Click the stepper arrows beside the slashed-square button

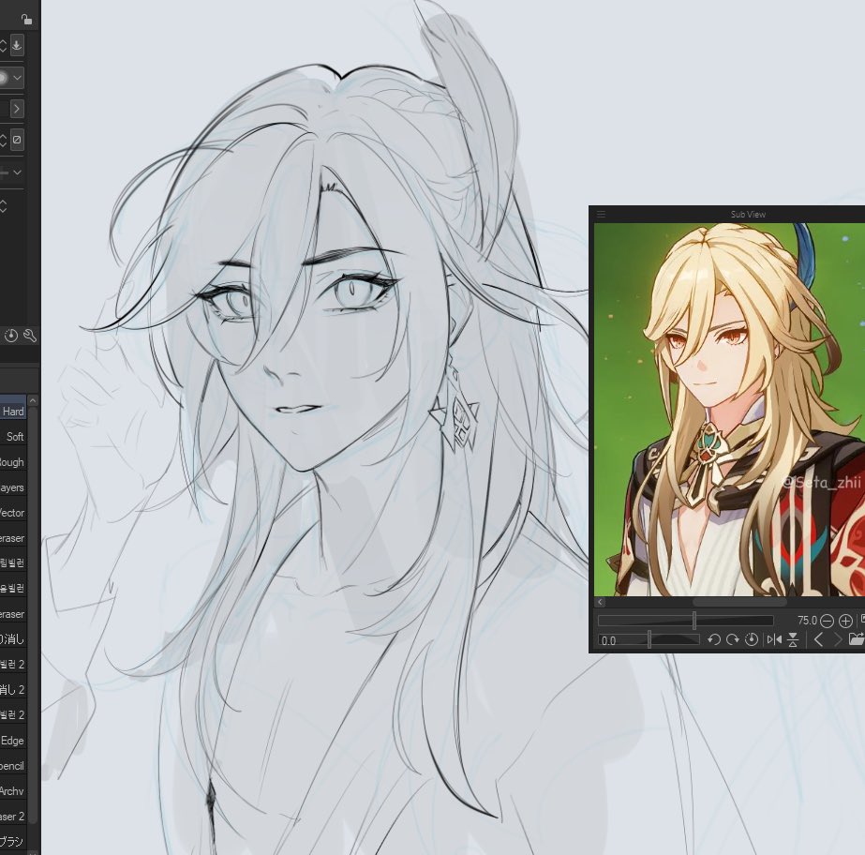[4, 140]
